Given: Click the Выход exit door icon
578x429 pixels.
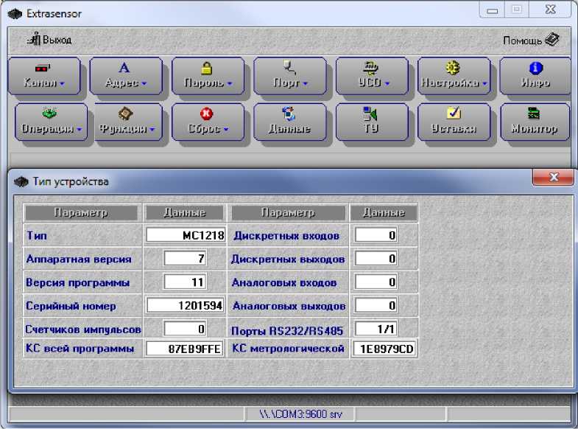Looking at the screenshot, I should pyautogui.click(x=34, y=39).
